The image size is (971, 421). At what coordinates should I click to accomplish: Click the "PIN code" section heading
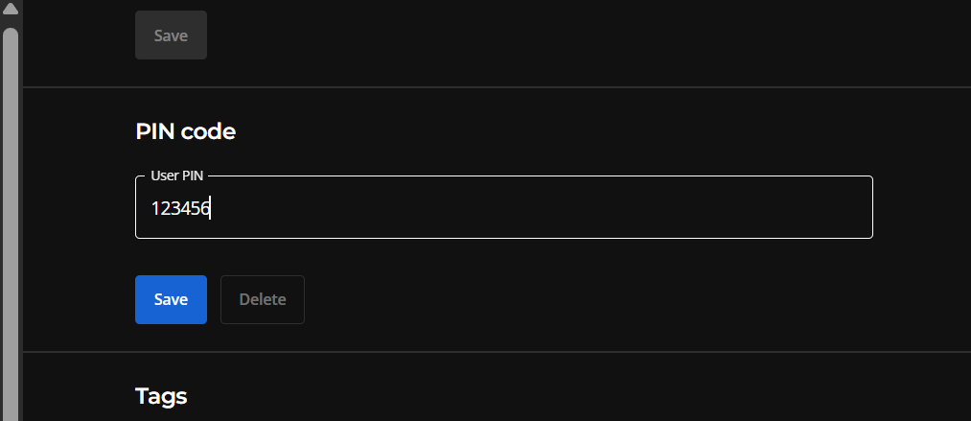coord(185,131)
